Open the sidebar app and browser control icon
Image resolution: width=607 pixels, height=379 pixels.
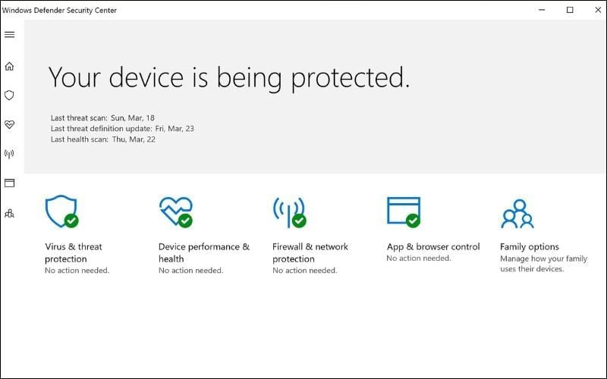coord(10,183)
